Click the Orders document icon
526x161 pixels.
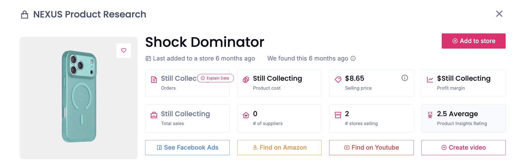pos(154,80)
